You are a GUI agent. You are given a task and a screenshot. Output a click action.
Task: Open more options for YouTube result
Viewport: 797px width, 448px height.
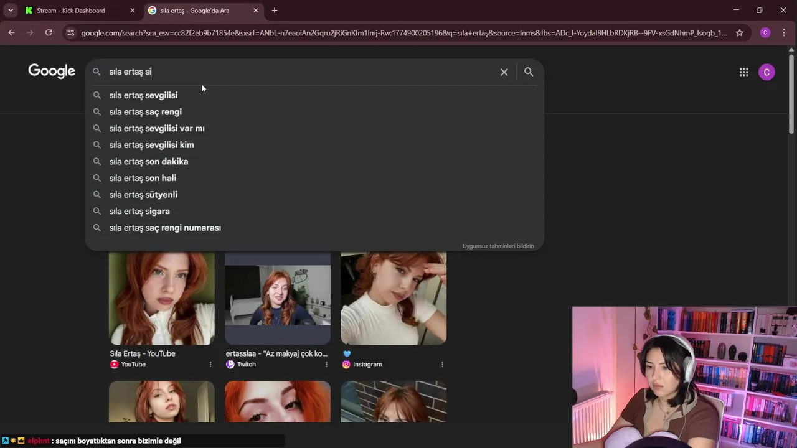pos(210,365)
